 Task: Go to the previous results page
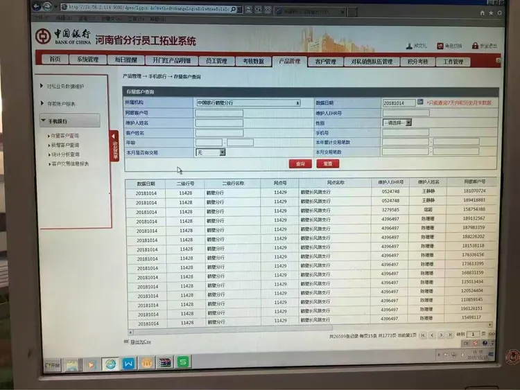[432, 335]
